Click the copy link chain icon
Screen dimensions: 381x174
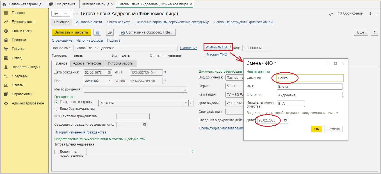[331, 14]
